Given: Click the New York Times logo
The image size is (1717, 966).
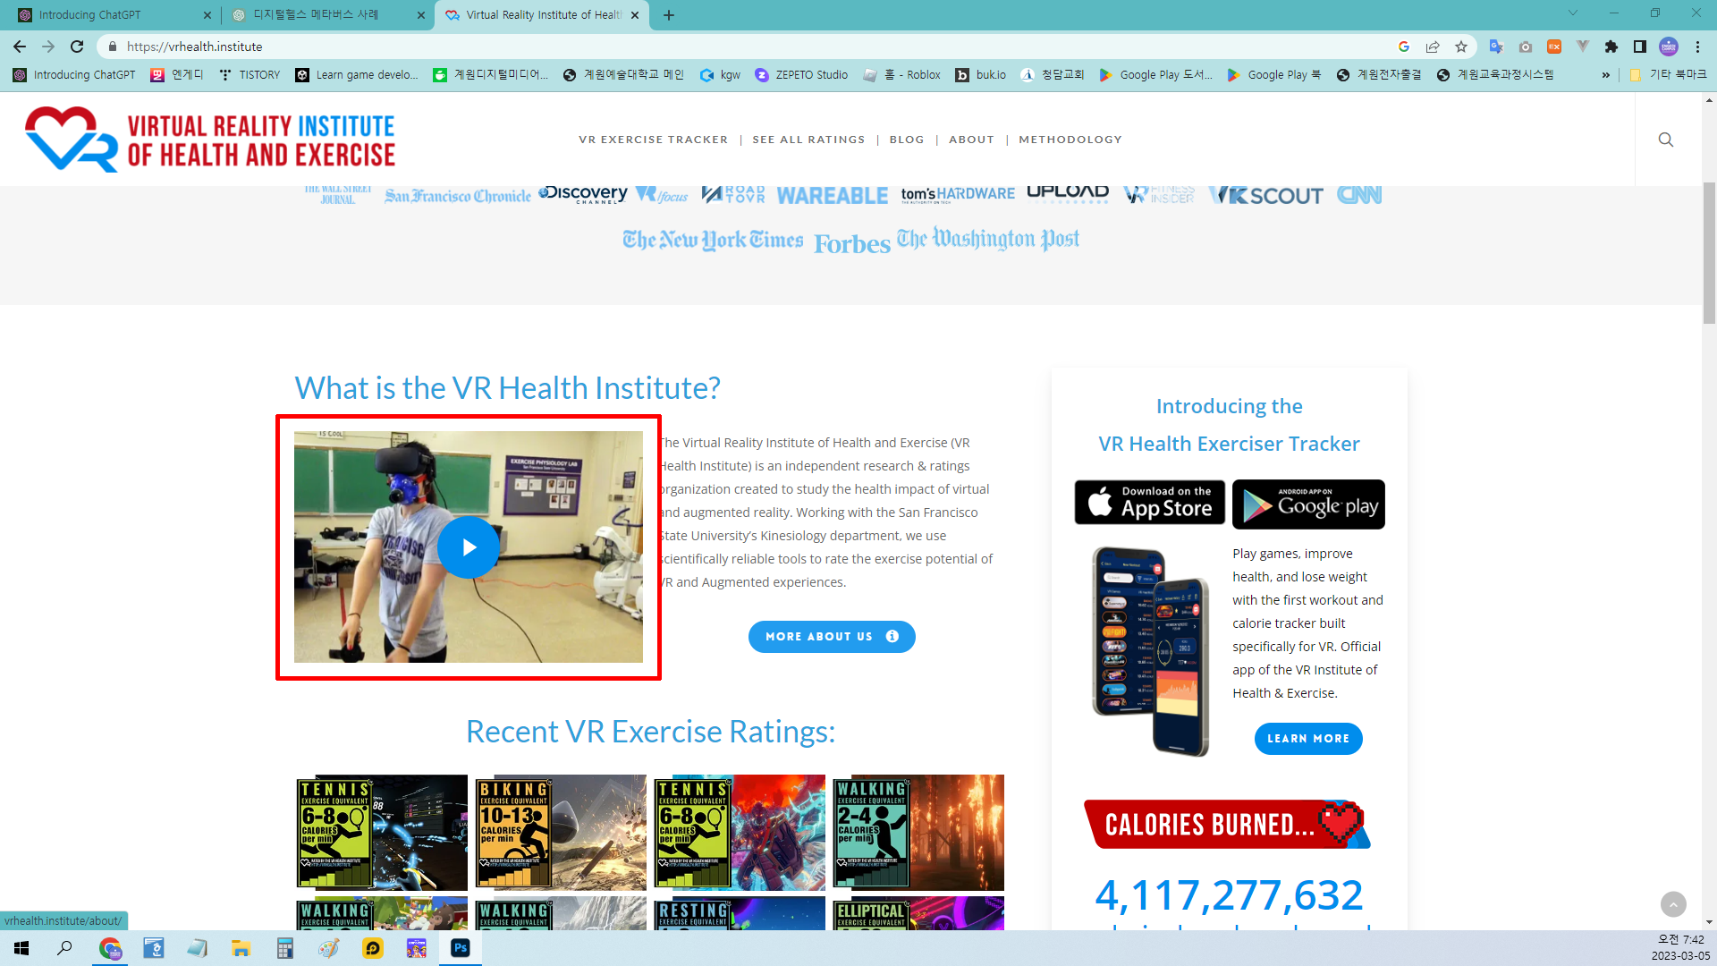Looking at the screenshot, I should pos(713,240).
